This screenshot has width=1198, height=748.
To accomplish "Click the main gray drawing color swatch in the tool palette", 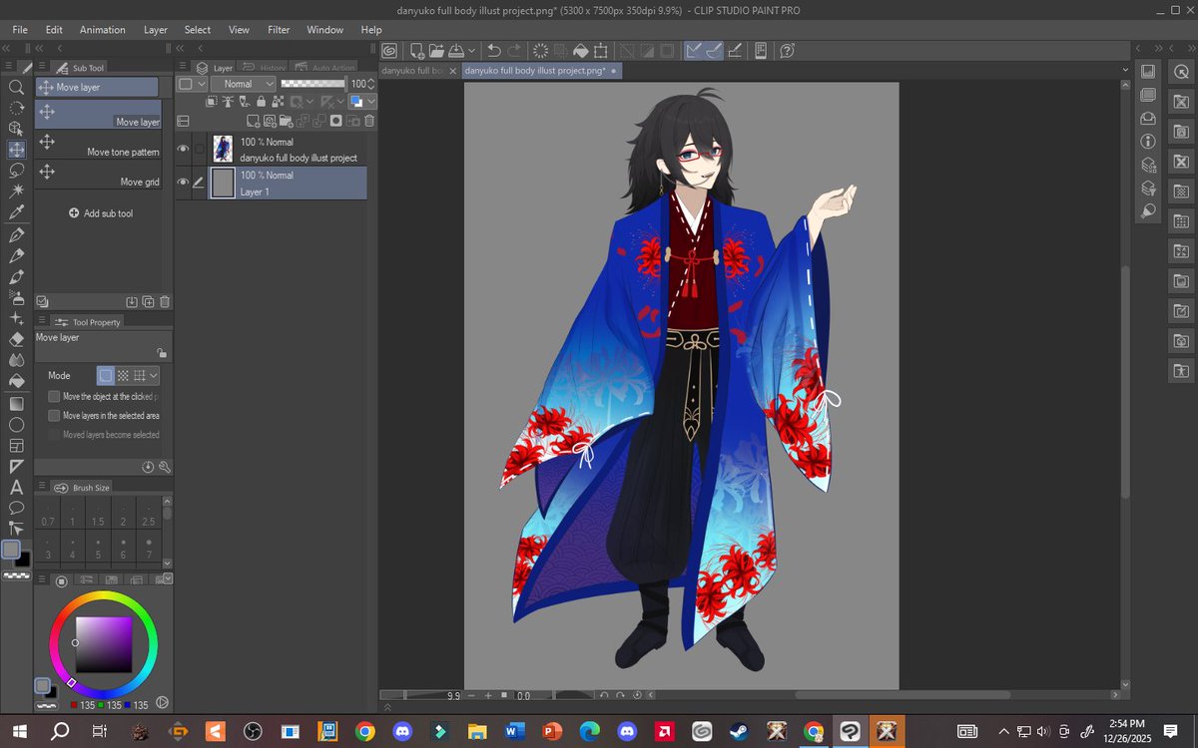I will (x=11, y=550).
